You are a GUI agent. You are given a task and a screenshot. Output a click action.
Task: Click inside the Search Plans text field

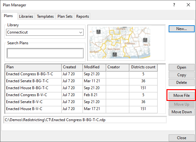(x=45, y=53)
